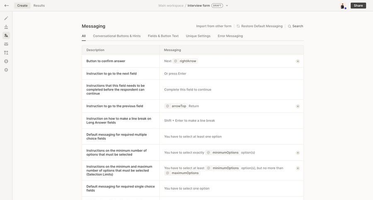This screenshot has width=373, height=200.
Task: Click the Interview form title
Action: coord(199,5)
